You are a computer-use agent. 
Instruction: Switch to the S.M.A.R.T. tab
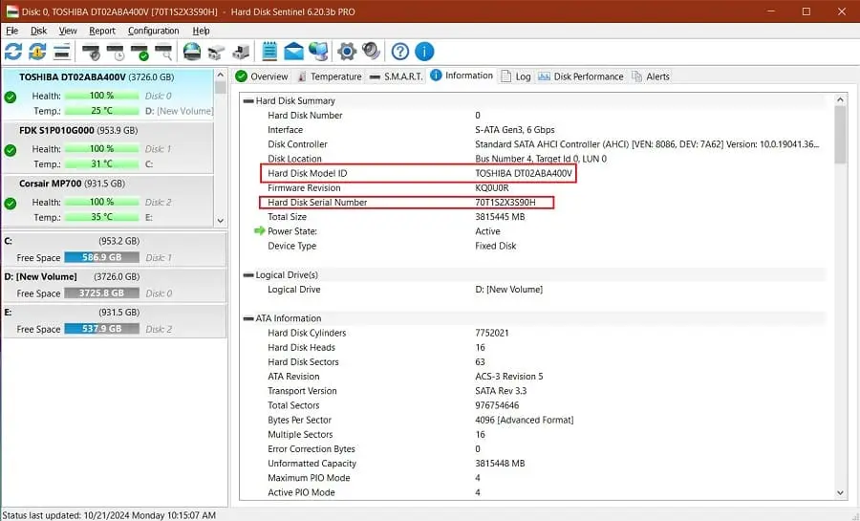pyautogui.click(x=397, y=76)
